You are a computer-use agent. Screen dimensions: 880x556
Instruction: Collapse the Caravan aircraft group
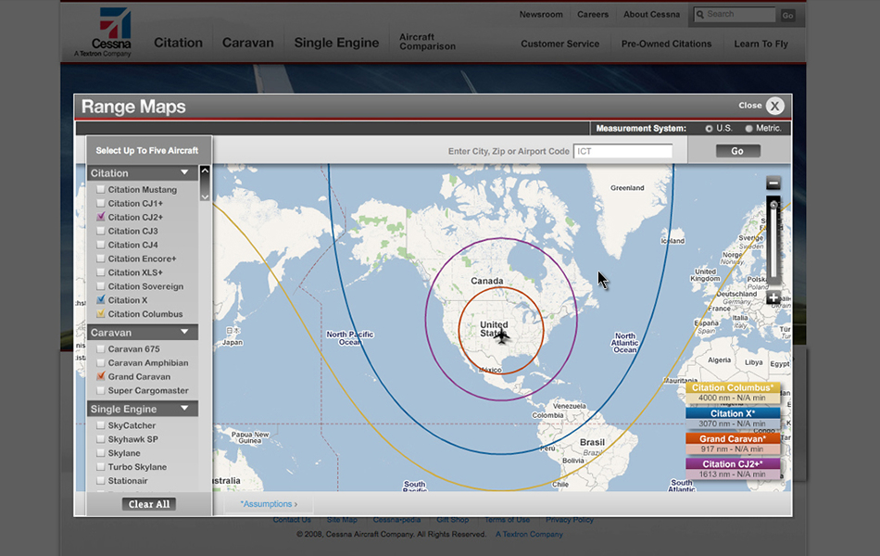pos(184,332)
